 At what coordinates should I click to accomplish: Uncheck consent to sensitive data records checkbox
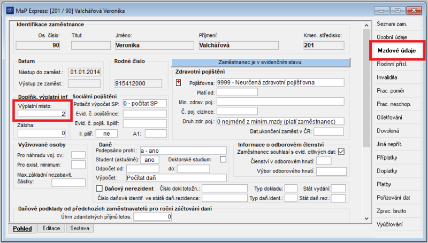(x=341, y=152)
